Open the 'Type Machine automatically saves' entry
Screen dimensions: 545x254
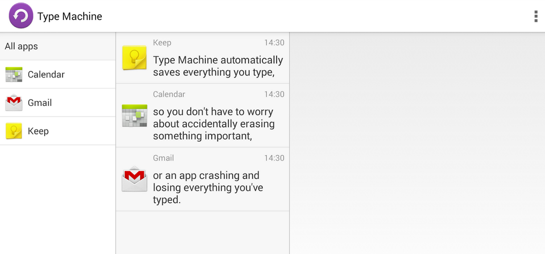click(218, 66)
